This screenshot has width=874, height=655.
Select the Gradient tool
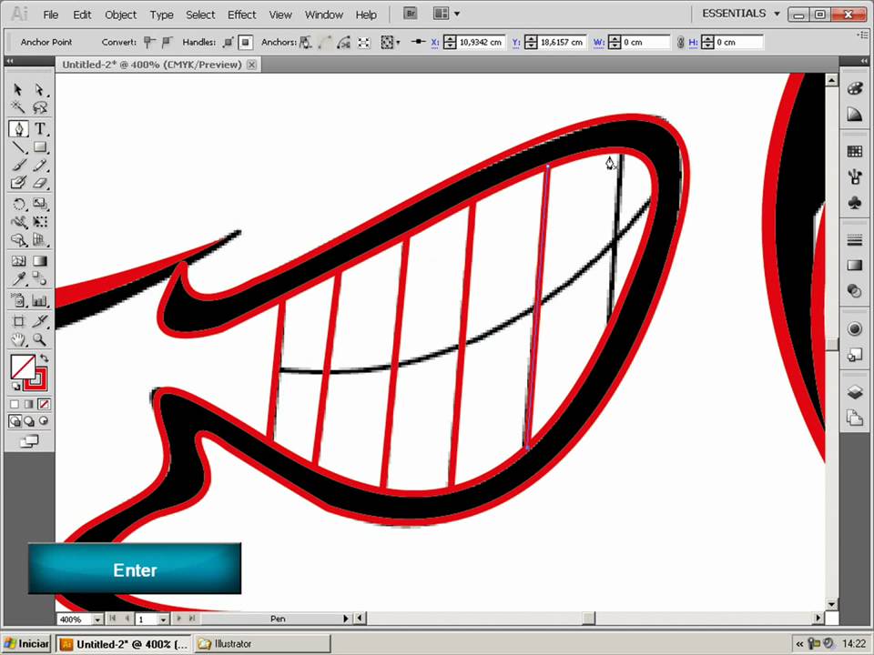click(39, 261)
